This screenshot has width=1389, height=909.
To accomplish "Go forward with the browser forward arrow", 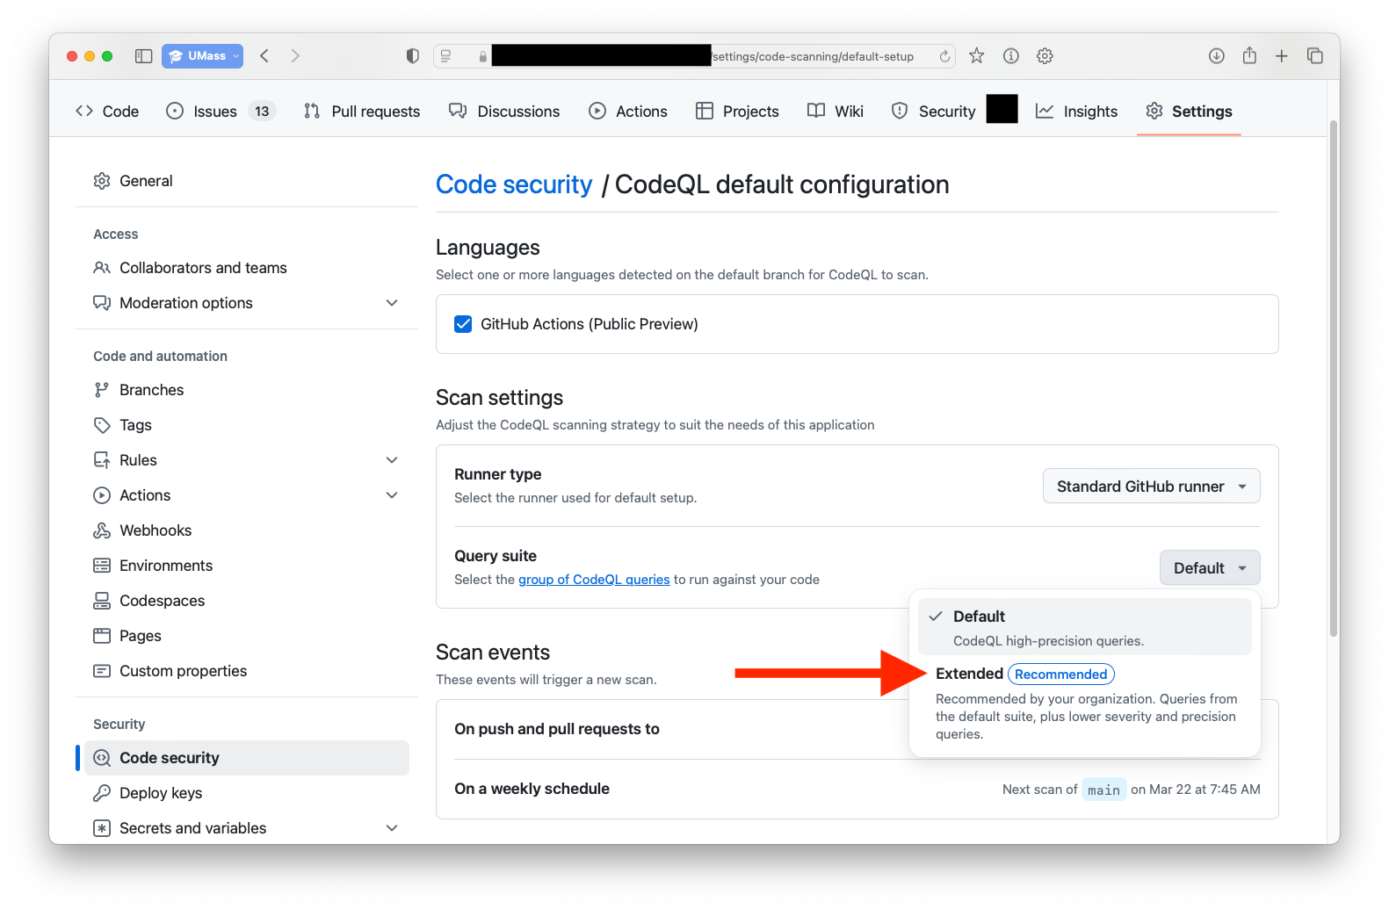I will (295, 56).
